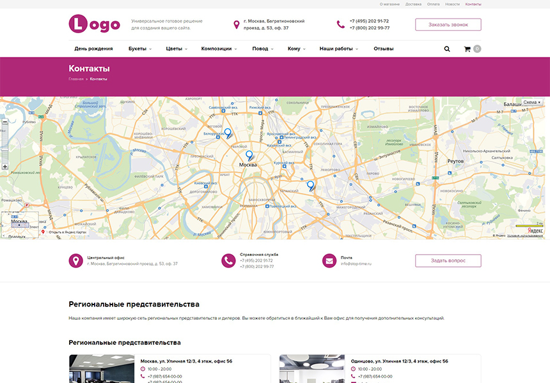Zoom out the map with minus button
The height and width of the screenshot is (383, 550).
tap(5, 122)
